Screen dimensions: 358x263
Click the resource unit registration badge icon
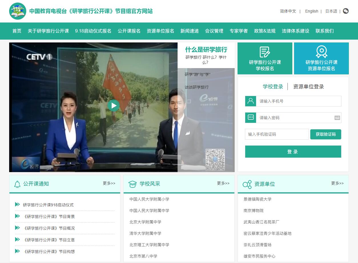(x=321, y=52)
